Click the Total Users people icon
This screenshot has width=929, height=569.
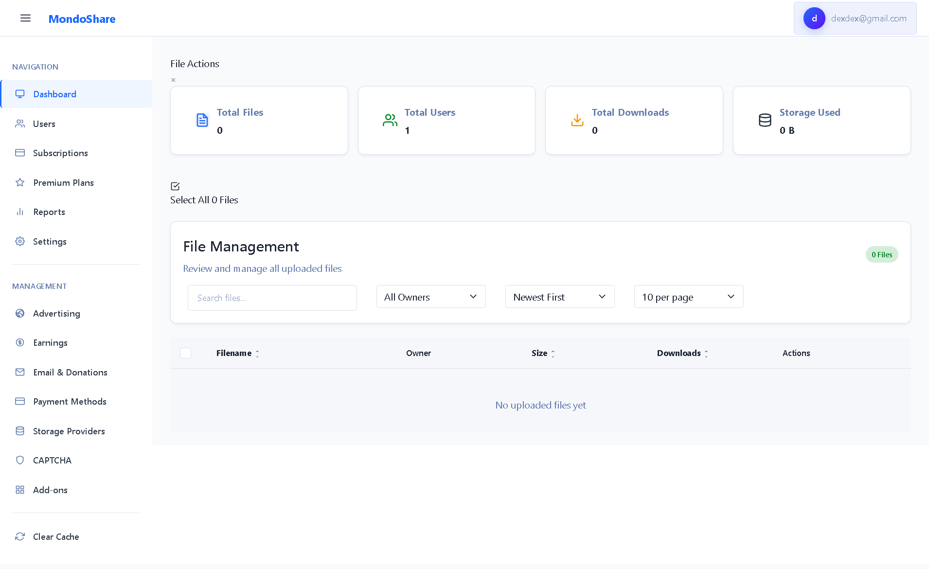(x=390, y=120)
